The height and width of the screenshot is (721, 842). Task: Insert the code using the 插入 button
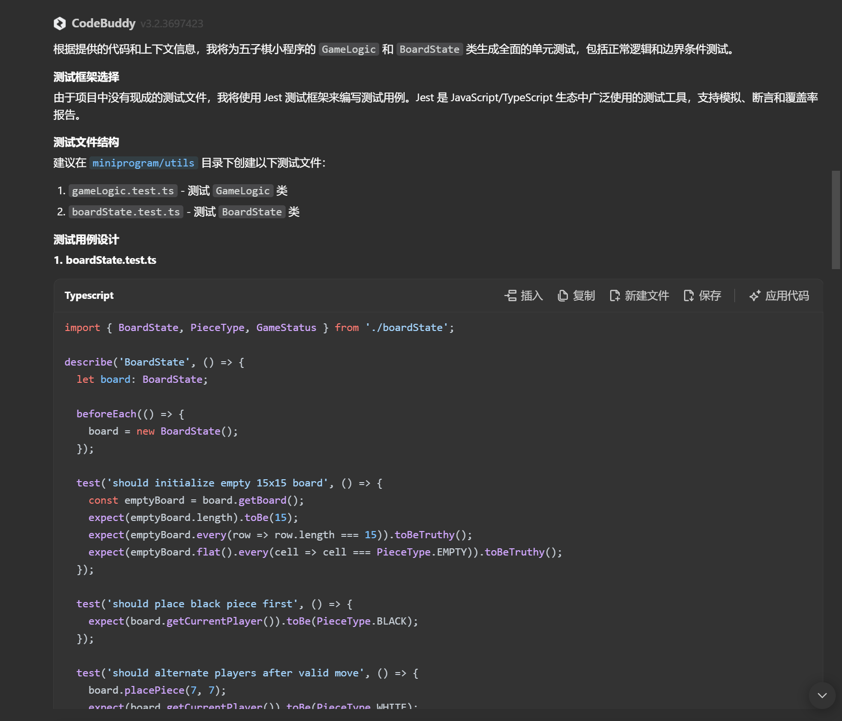click(x=524, y=295)
